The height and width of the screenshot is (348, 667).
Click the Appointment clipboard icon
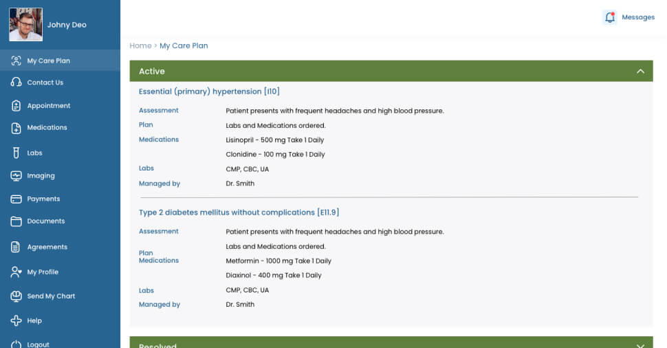(16, 106)
